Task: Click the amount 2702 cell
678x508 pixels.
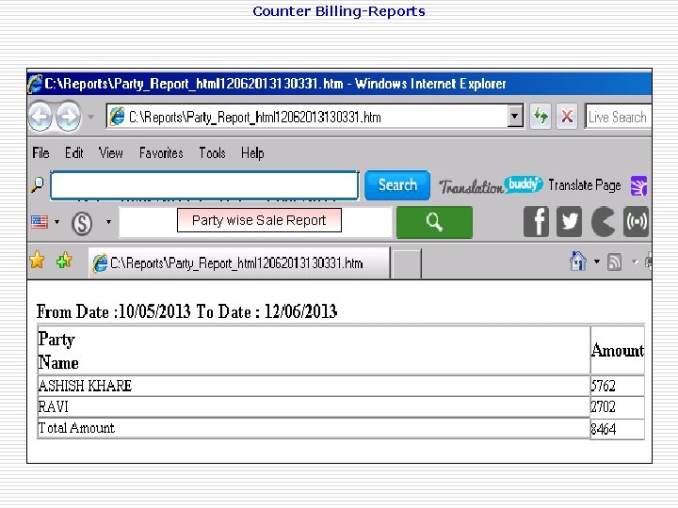Action: click(618, 407)
